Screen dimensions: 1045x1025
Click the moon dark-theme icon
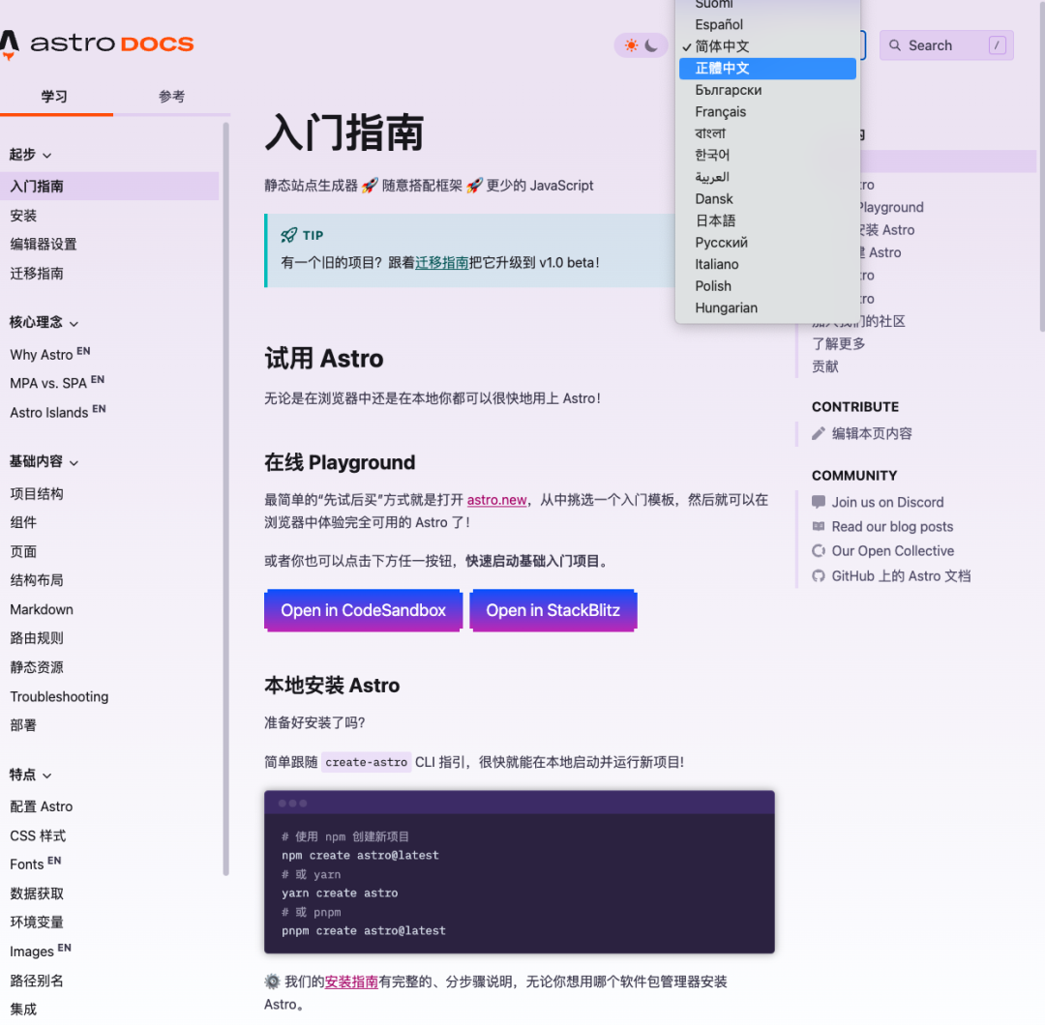click(x=652, y=45)
